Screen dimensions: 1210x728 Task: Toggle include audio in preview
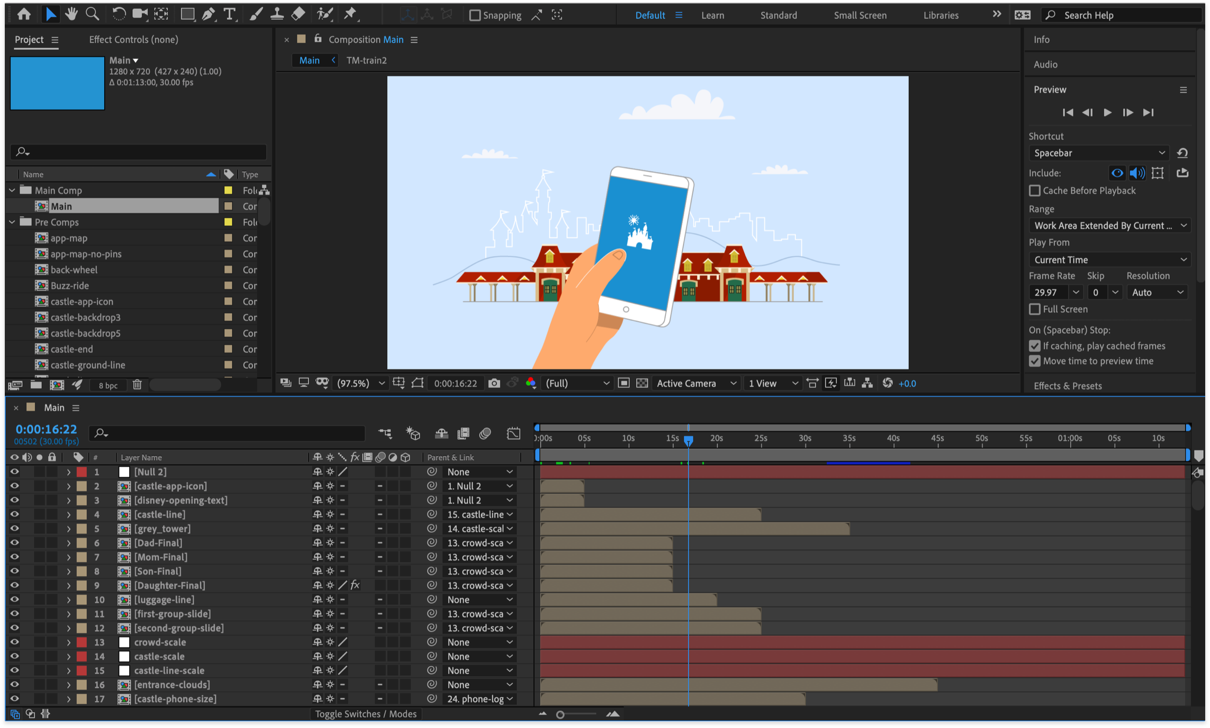(1137, 173)
